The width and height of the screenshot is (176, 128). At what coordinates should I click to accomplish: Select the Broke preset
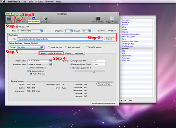click(124, 29)
